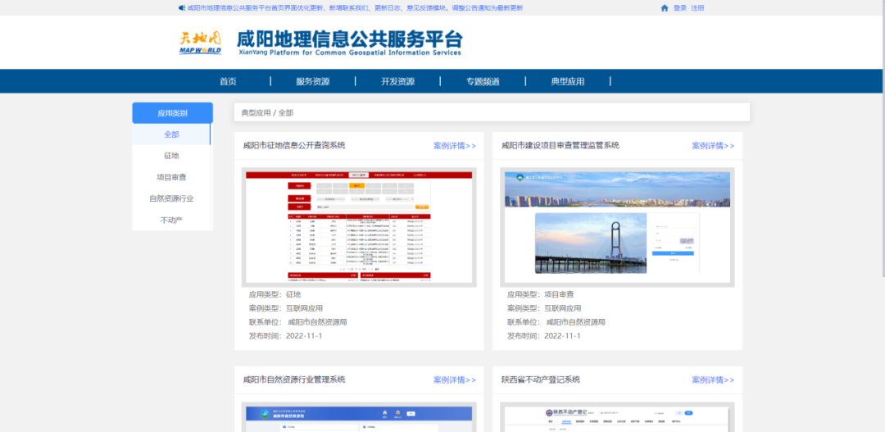The image size is (885, 432).
Task: Open 服务资源 navigation menu
Action: coord(313,81)
